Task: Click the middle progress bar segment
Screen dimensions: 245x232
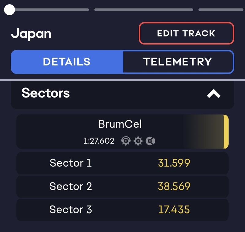Action: [x=143, y=10]
